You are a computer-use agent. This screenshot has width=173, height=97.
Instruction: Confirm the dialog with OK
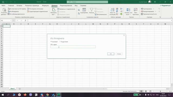click(111, 54)
